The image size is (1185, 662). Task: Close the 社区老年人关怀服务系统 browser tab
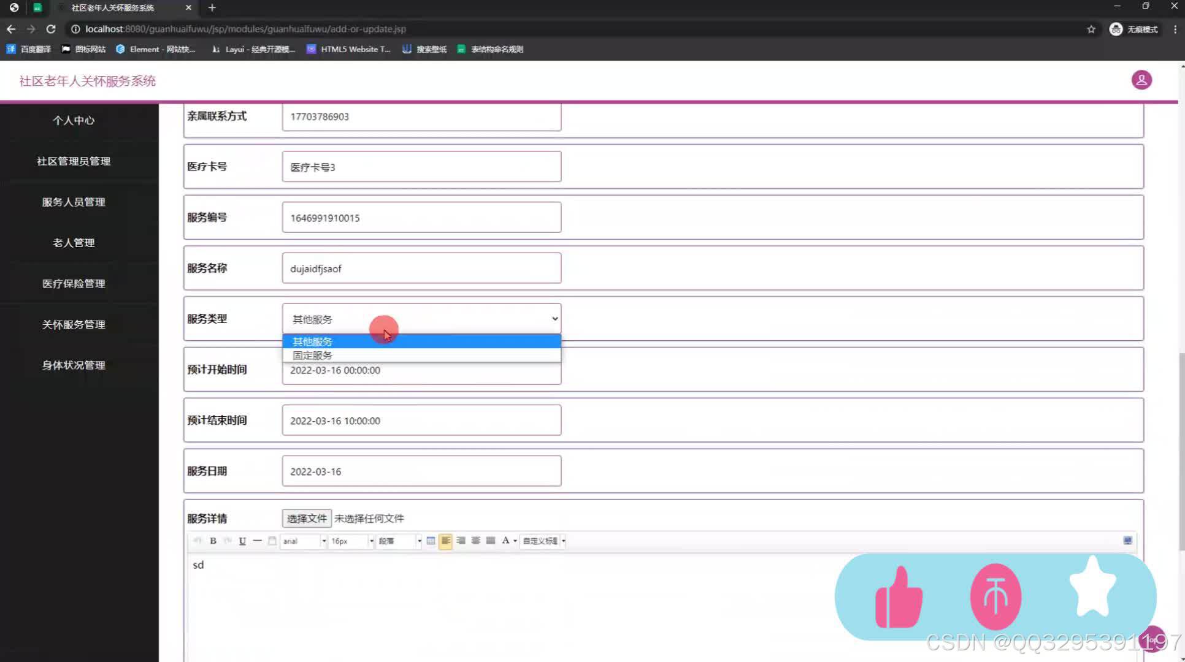click(188, 7)
